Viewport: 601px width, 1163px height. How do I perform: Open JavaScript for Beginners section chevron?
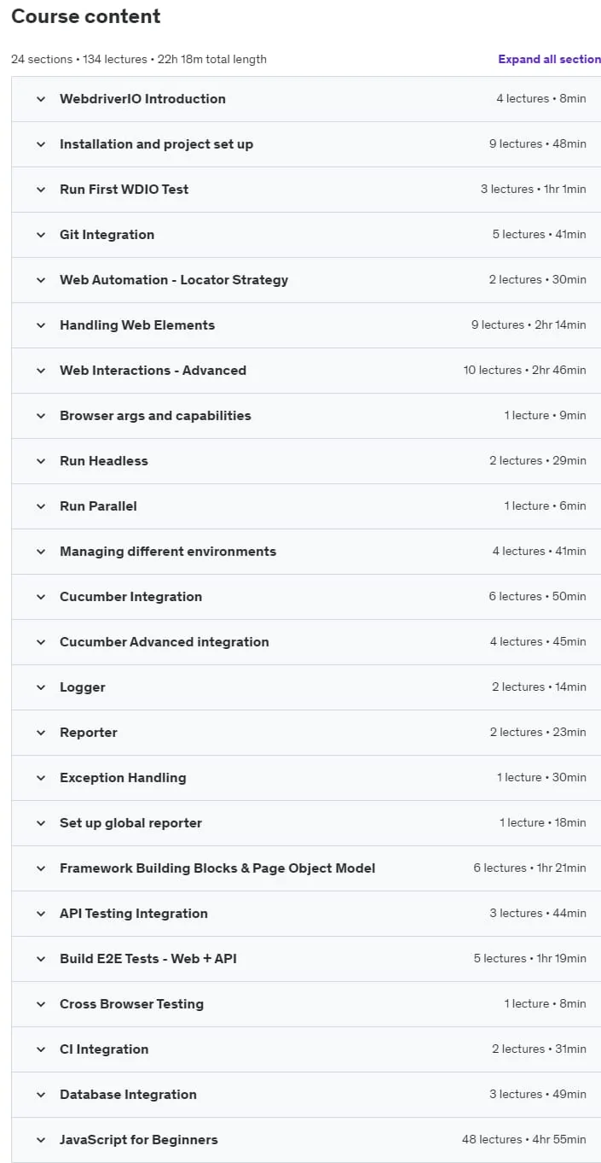tap(40, 1140)
